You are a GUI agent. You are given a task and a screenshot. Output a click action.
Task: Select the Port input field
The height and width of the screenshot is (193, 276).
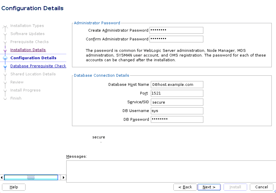click(177, 93)
